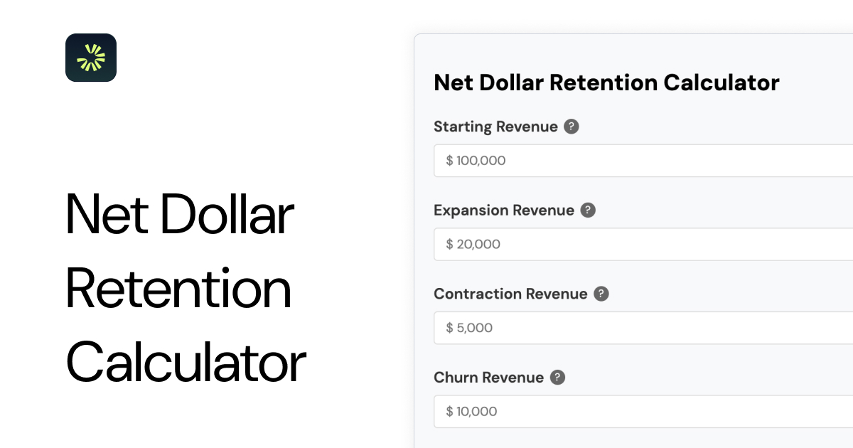The height and width of the screenshot is (448, 853).
Task: Select the Starting Revenue field label
Action: [495, 127]
